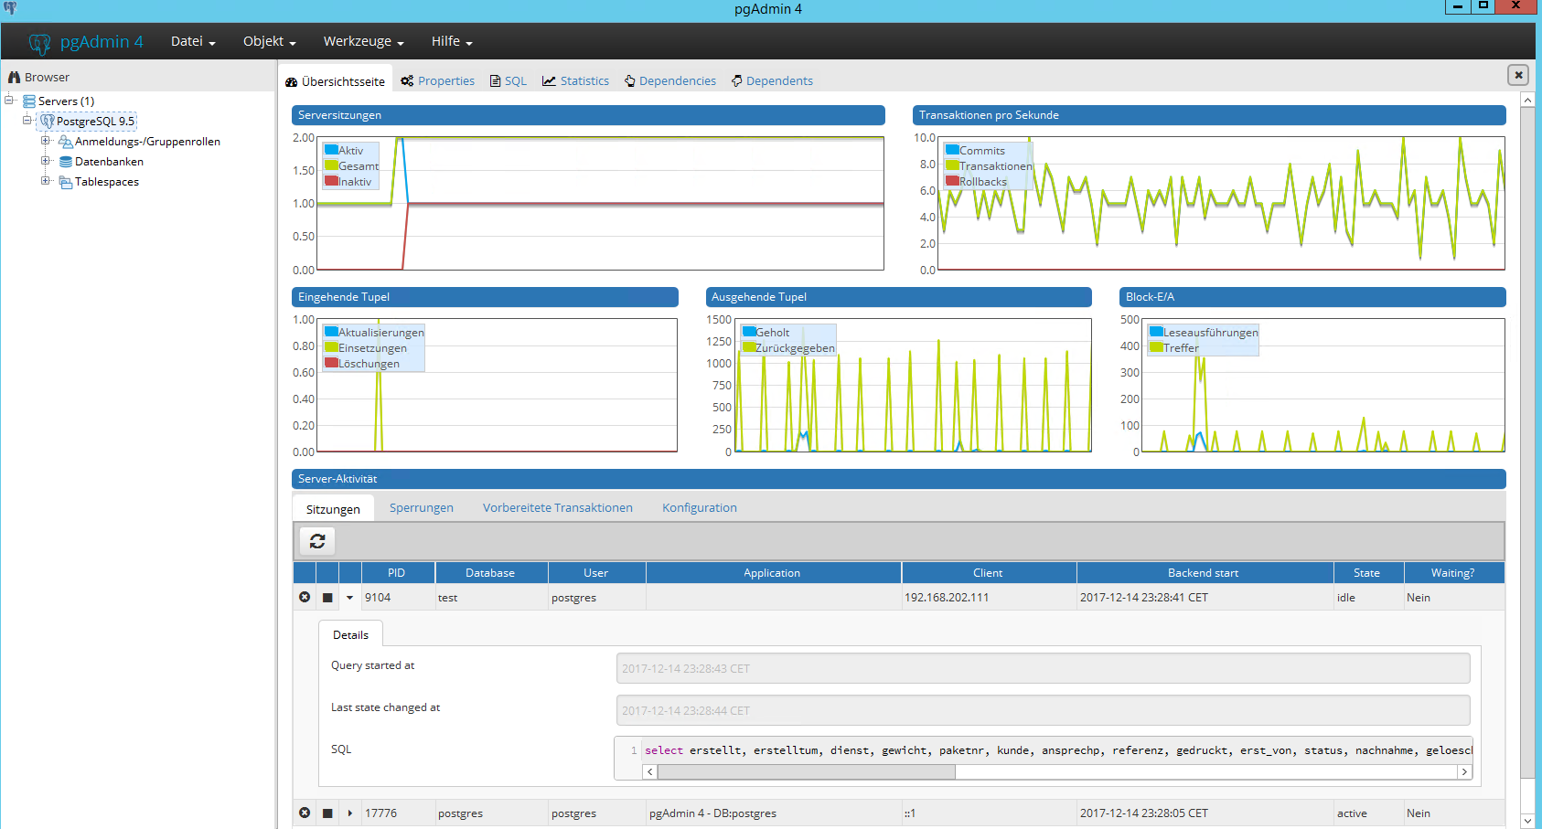Viewport: 1542px width, 829px height.
Task: Click the Tablespaces folder icon
Action: [x=66, y=182]
